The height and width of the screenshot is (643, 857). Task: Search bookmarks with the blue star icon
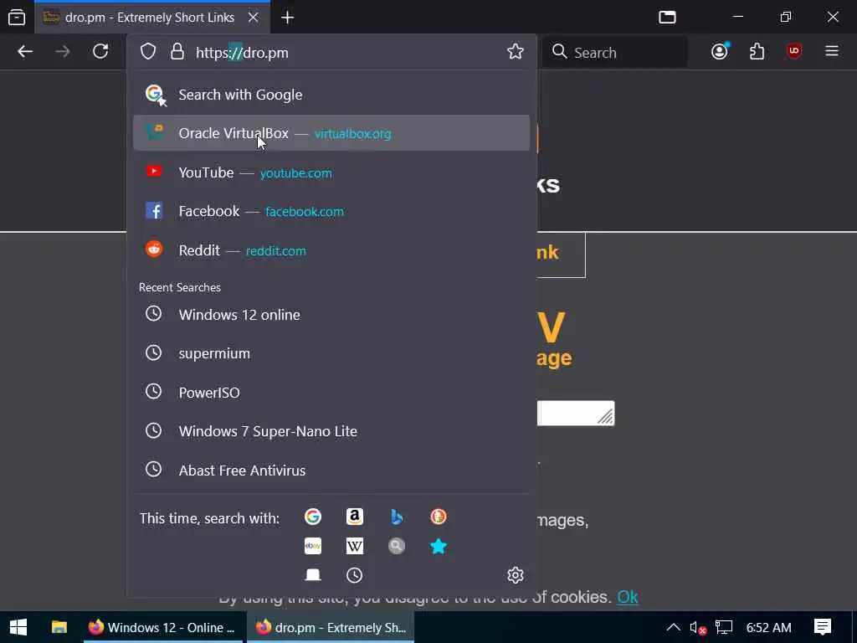click(x=439, y=546)
